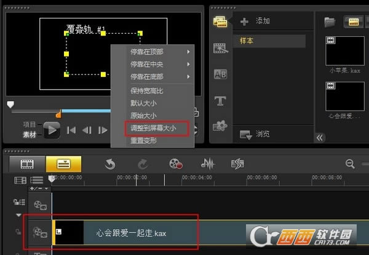Step to previous frame
Image resolution: width=369 pixels, height=255 pixels.
87,130
